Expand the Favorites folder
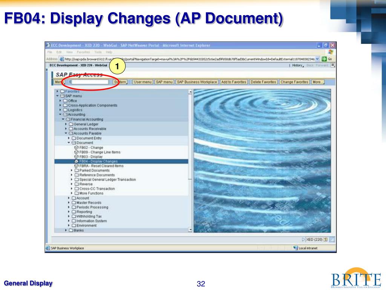Screen dimensions: 386x290 pos(57,91)
